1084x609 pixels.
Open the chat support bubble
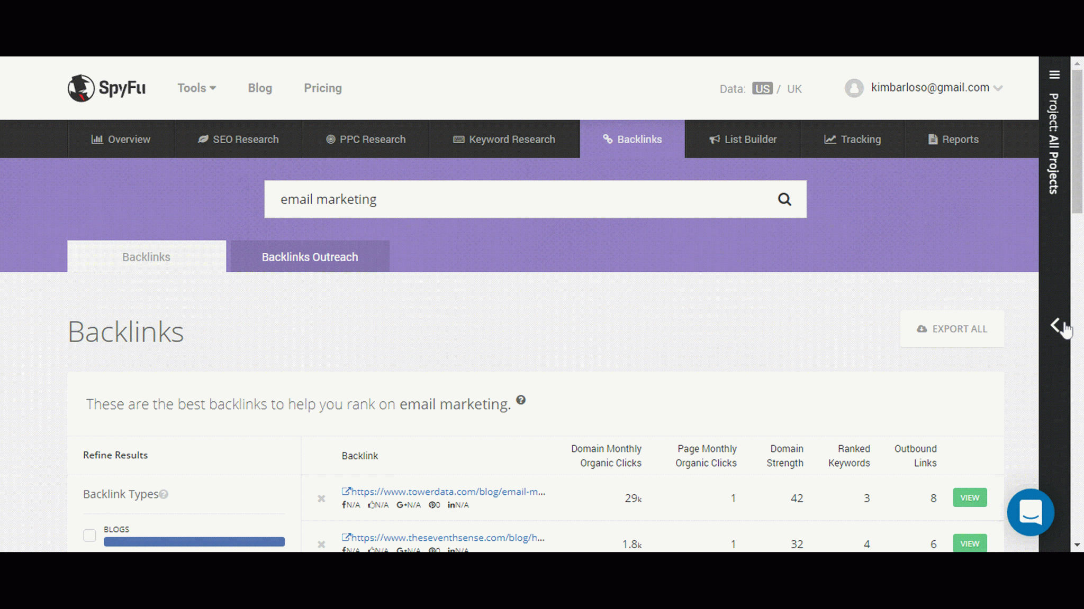[x=1031, y=512]
